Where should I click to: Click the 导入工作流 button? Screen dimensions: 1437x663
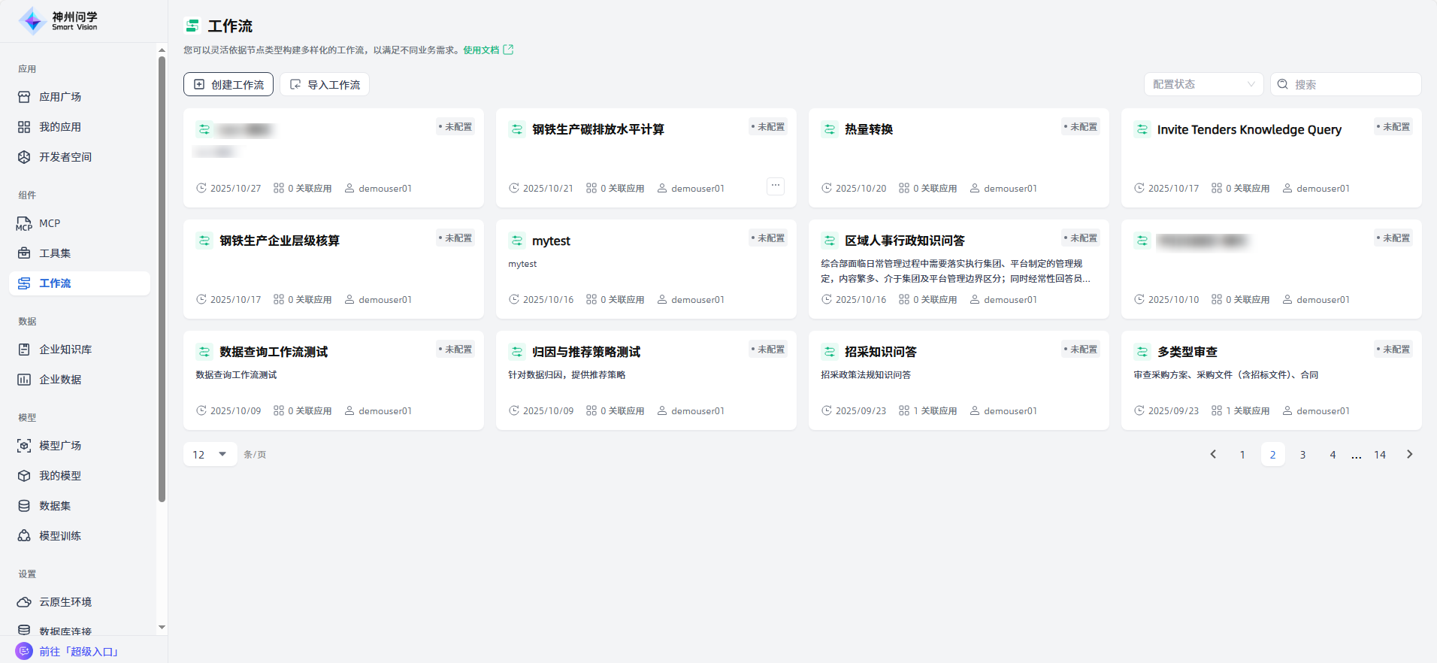point(325,84)
